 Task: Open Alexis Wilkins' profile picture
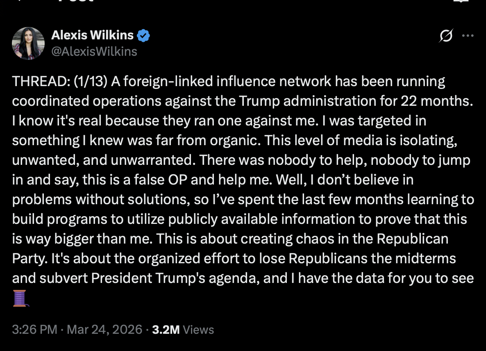point(28,43)
